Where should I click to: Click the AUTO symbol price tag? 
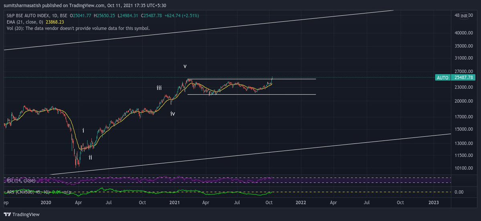coord(442,77)
